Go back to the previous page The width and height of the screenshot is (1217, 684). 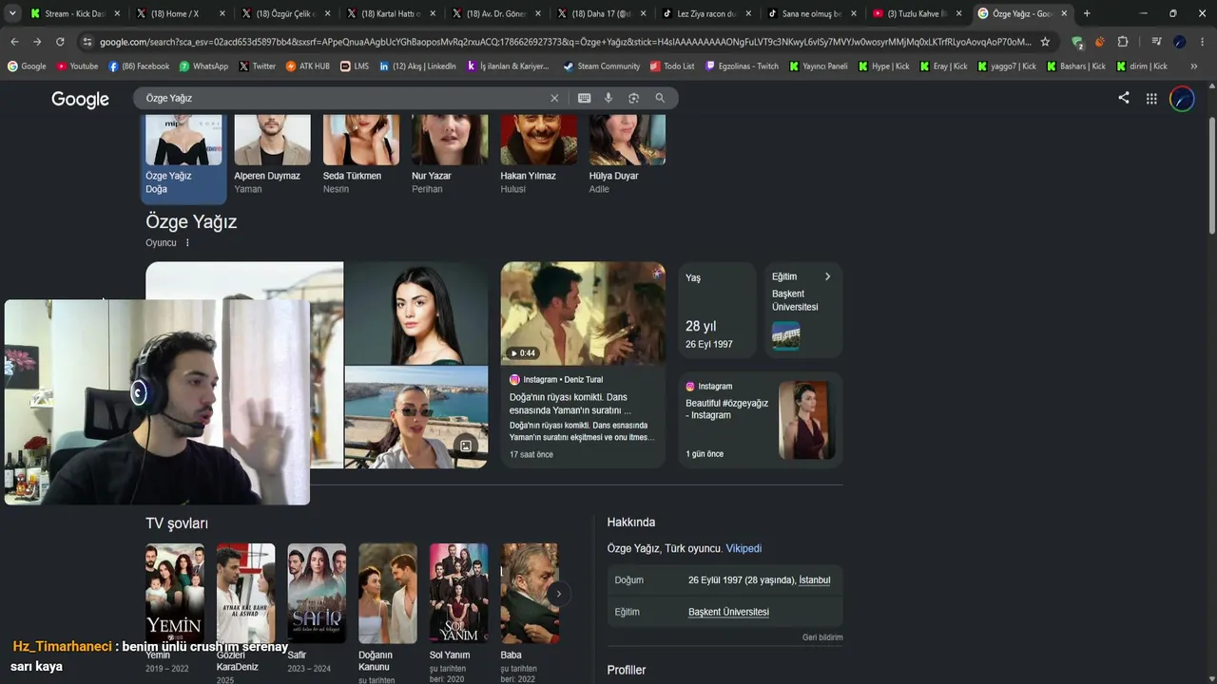click(x=14, y=42)
